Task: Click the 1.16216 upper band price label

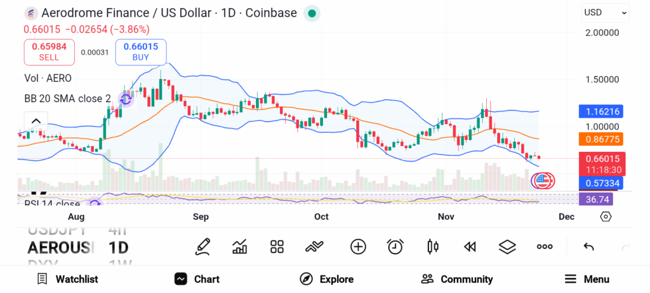Action: pos(600,111)
